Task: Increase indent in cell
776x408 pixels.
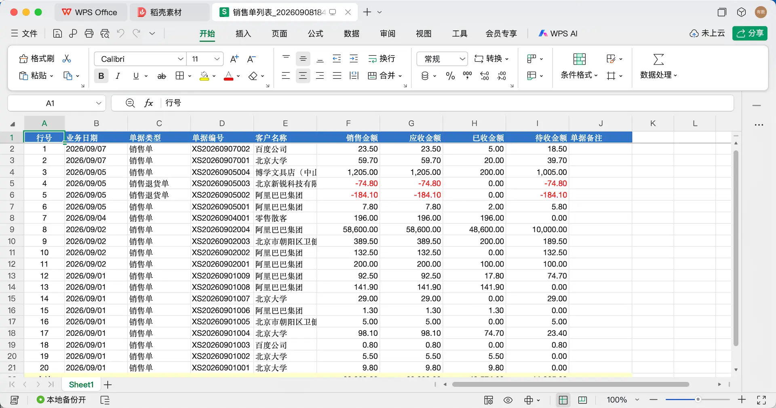Action: [354, 59]
